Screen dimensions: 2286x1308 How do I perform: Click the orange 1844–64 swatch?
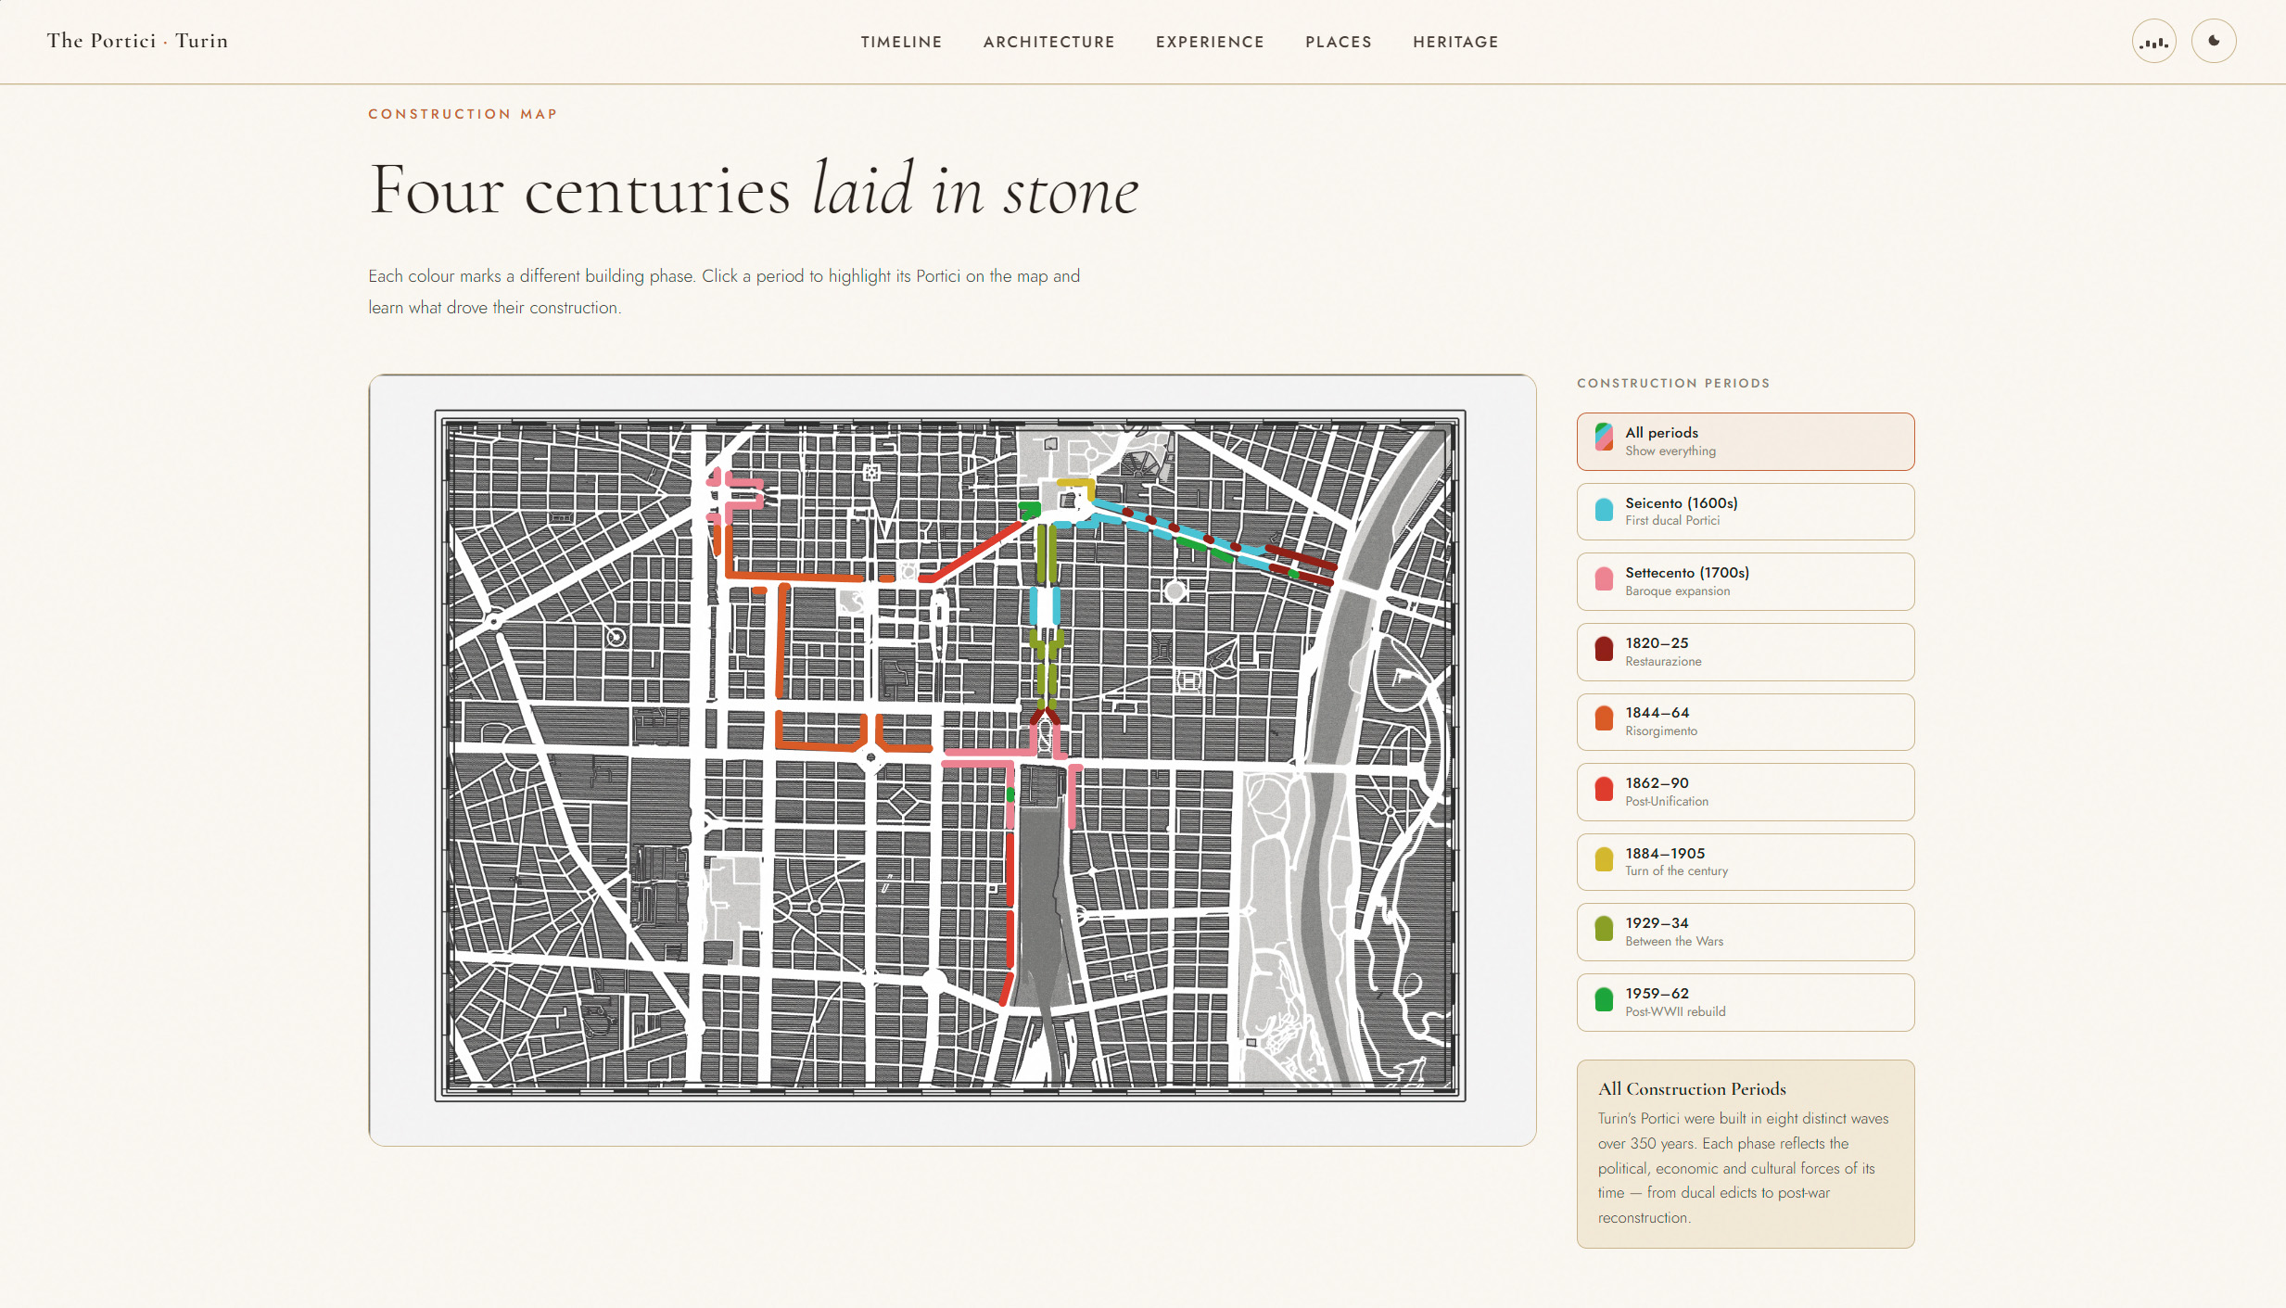[x=1604, y=718]
